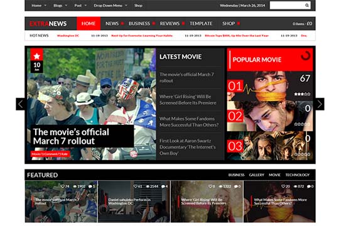Expand red marker next to REVIEWS

click(x=183, y=23)
